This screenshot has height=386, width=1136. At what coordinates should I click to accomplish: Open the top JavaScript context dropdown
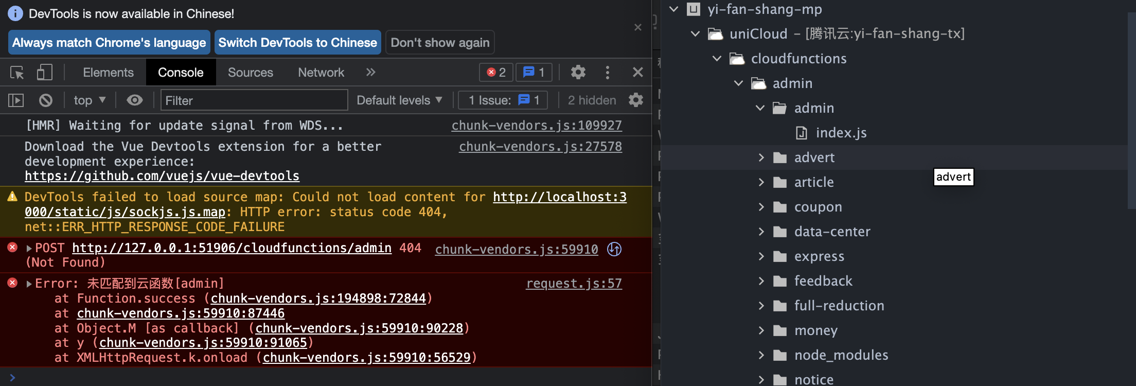coord(90,100)
